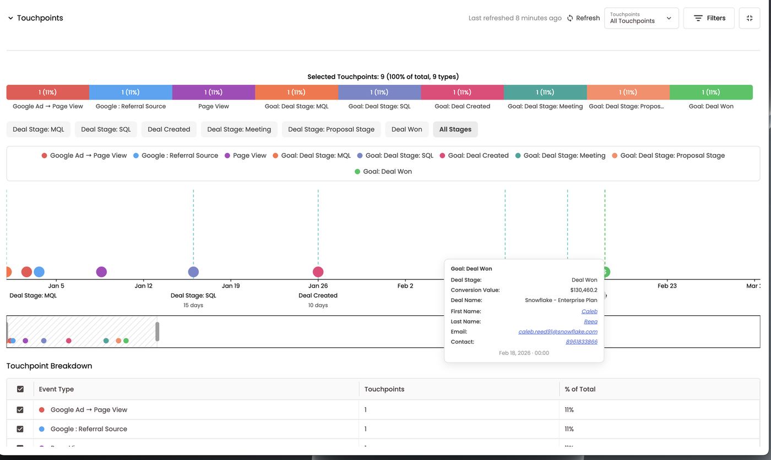Image resolution: width=771 pixels, height=460 pixels.
Task: Click the pink Goal: Deal Created bar segment
Action: (463, 92)
